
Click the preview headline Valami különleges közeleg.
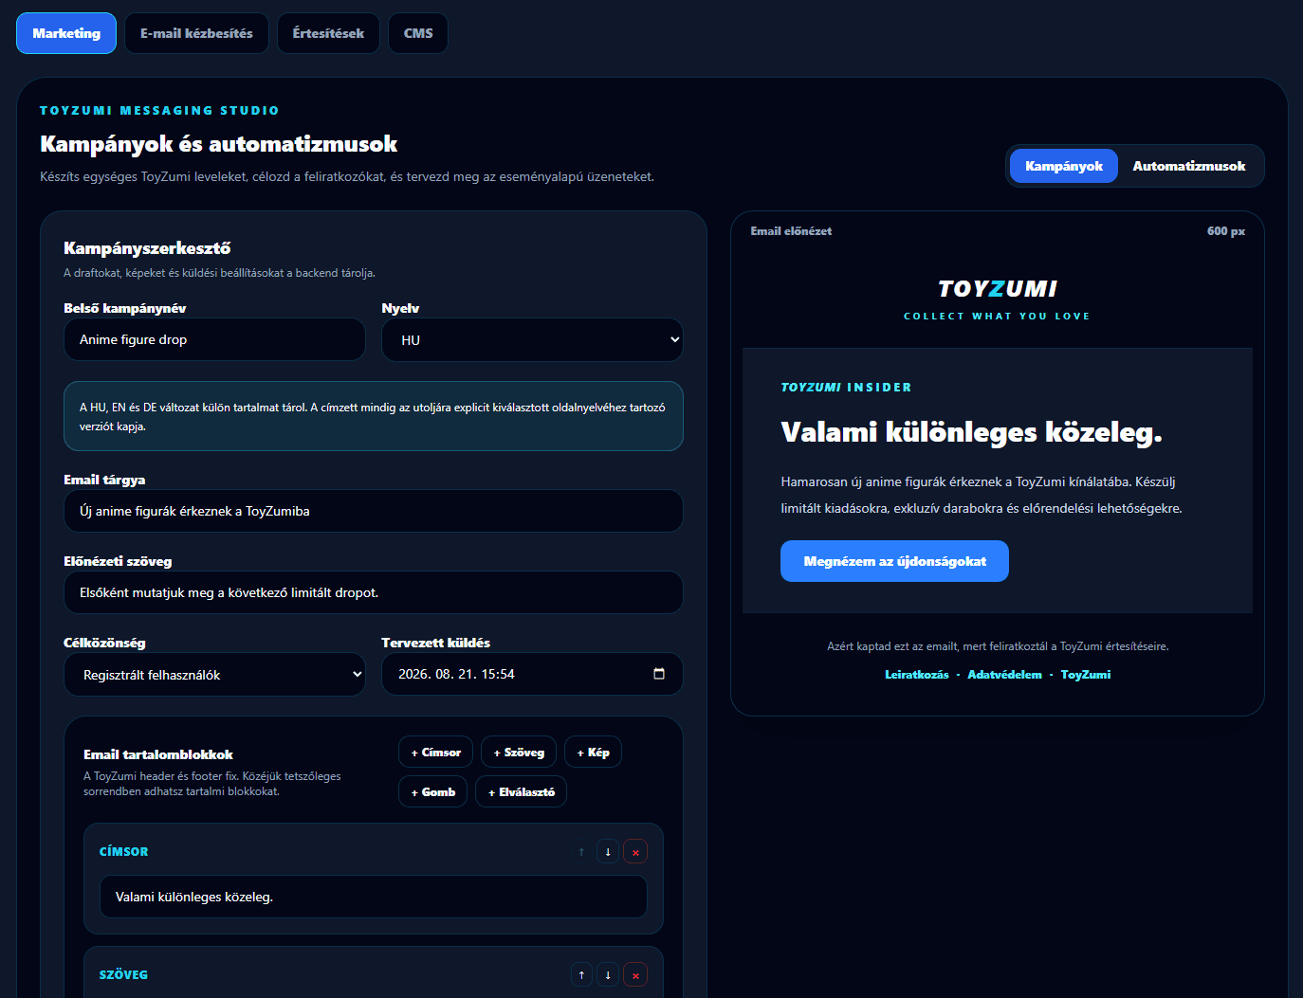(971, 432)
